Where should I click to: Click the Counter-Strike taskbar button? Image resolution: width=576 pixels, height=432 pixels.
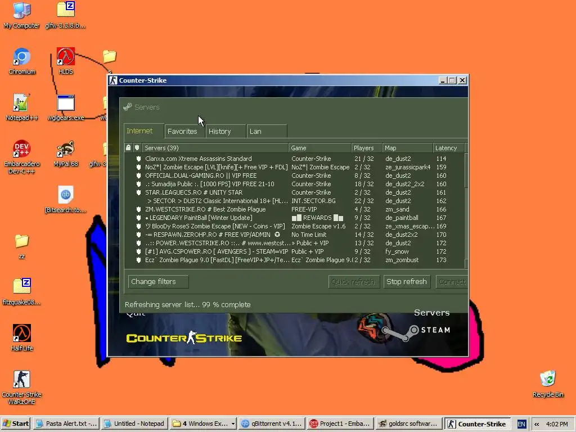477,424
